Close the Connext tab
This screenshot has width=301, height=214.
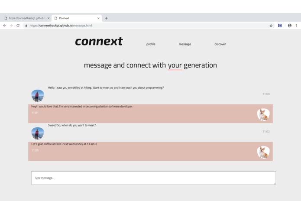98,18
